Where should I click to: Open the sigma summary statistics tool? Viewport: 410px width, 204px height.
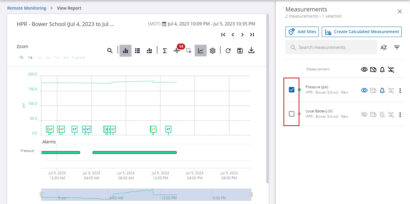point(165,51)
